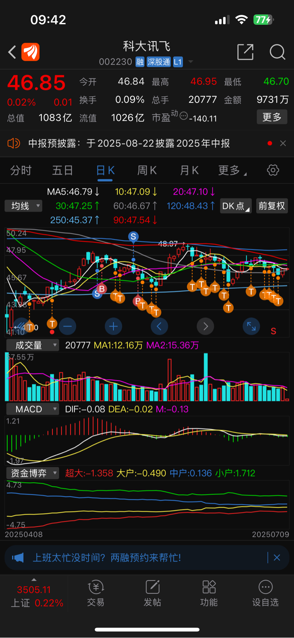294x638 pixels.
Task: Switch to 月K tab
Action: click(189, 170)
